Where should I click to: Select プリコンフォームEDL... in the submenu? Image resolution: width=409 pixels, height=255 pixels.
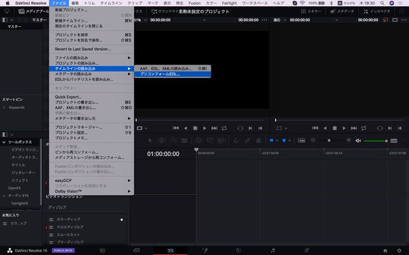tap(172, 74)
